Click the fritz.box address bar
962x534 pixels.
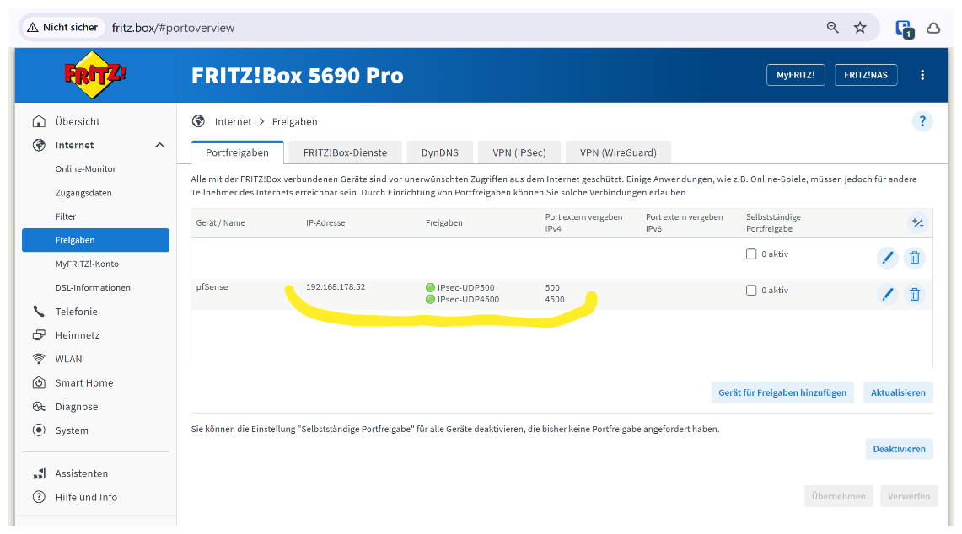[464, 28]
